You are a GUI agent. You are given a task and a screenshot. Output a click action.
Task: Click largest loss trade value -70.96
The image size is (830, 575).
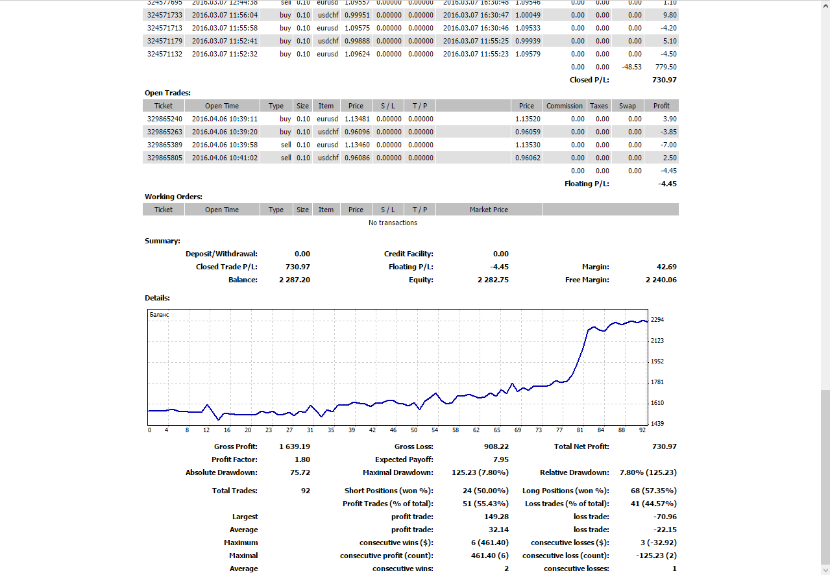click(x=666, y=517)
